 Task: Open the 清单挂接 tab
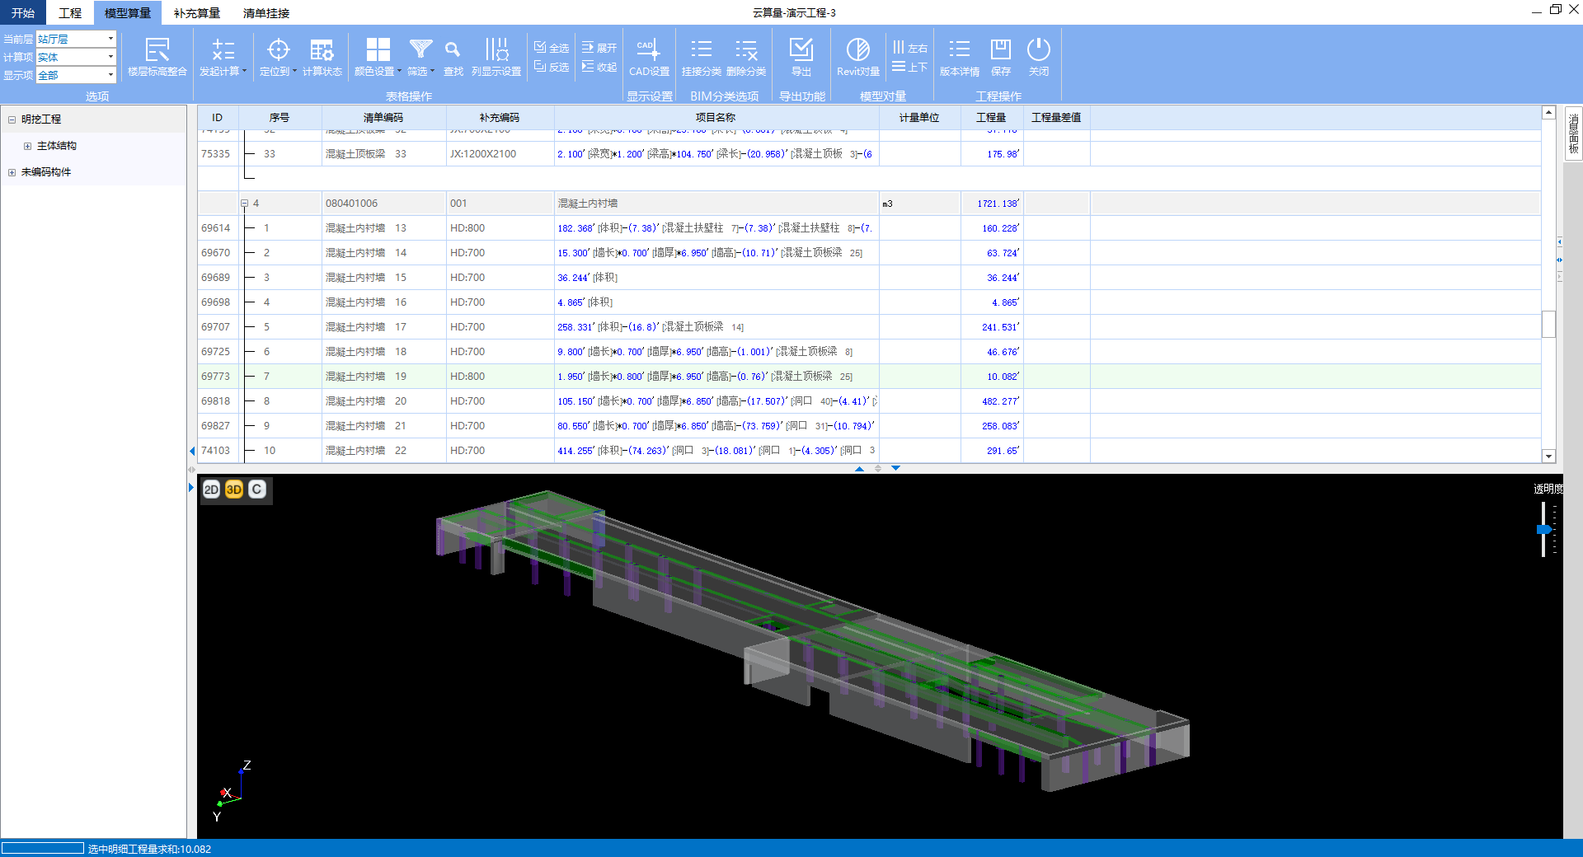[266, 13]
